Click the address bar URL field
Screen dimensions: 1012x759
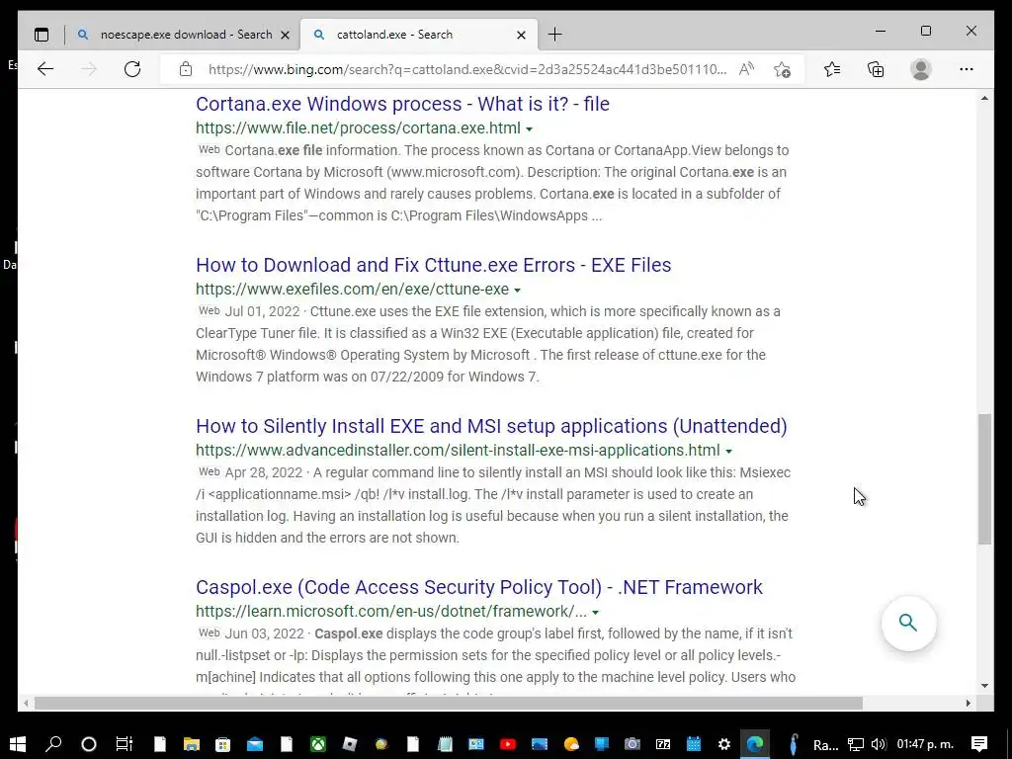(x=467, y=69)
